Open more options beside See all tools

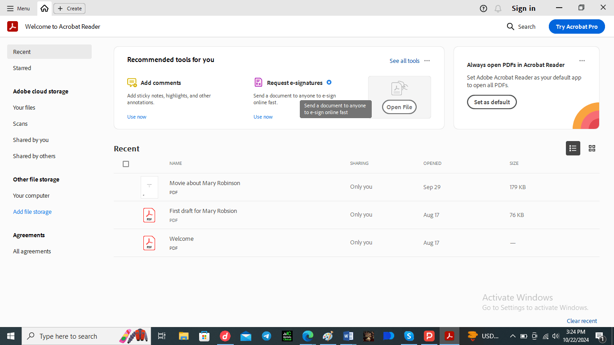pyautogui.click(x=427, y=61)
